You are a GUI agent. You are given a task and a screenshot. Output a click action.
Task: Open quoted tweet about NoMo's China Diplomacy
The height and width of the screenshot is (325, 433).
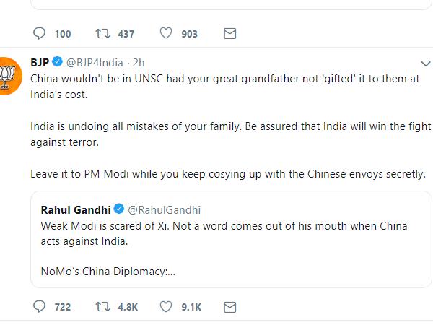tap(231, 239)
